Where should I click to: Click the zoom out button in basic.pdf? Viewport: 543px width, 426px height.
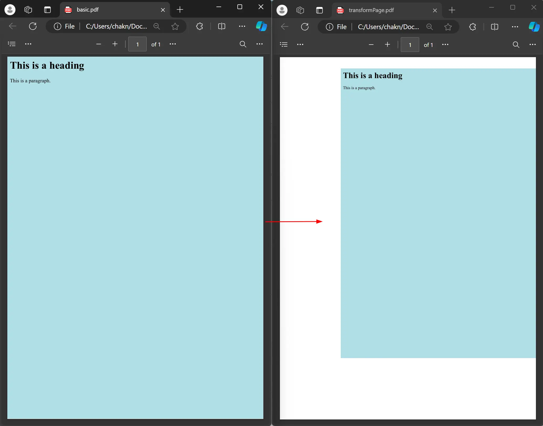[x=99, y=44]
